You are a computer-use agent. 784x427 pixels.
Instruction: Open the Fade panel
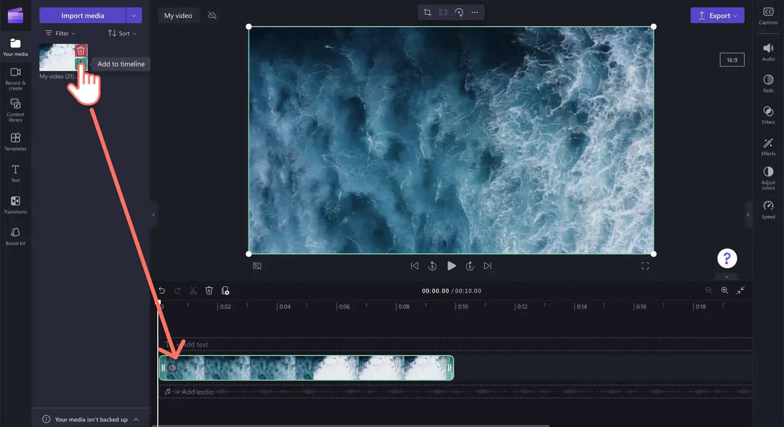[768, 83]
